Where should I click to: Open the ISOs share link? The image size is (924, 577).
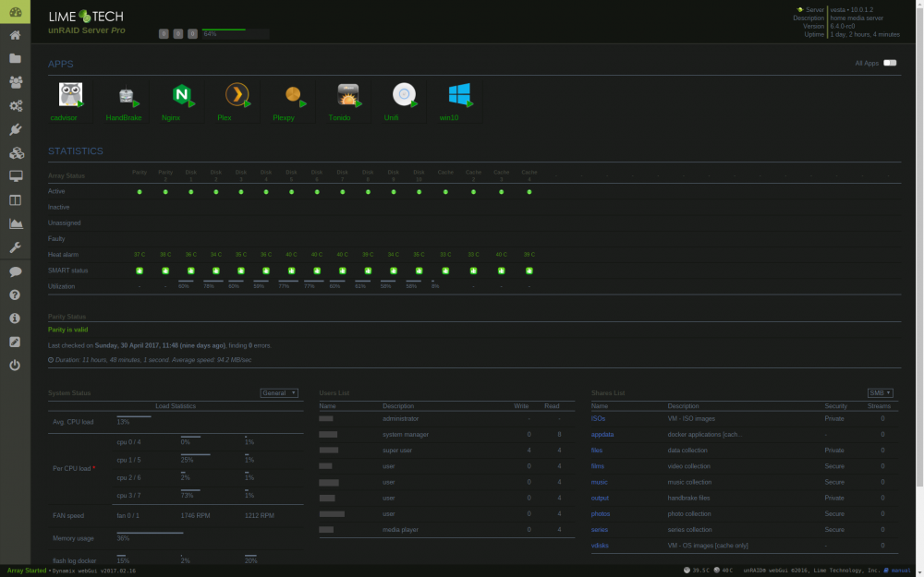[598, 418]
